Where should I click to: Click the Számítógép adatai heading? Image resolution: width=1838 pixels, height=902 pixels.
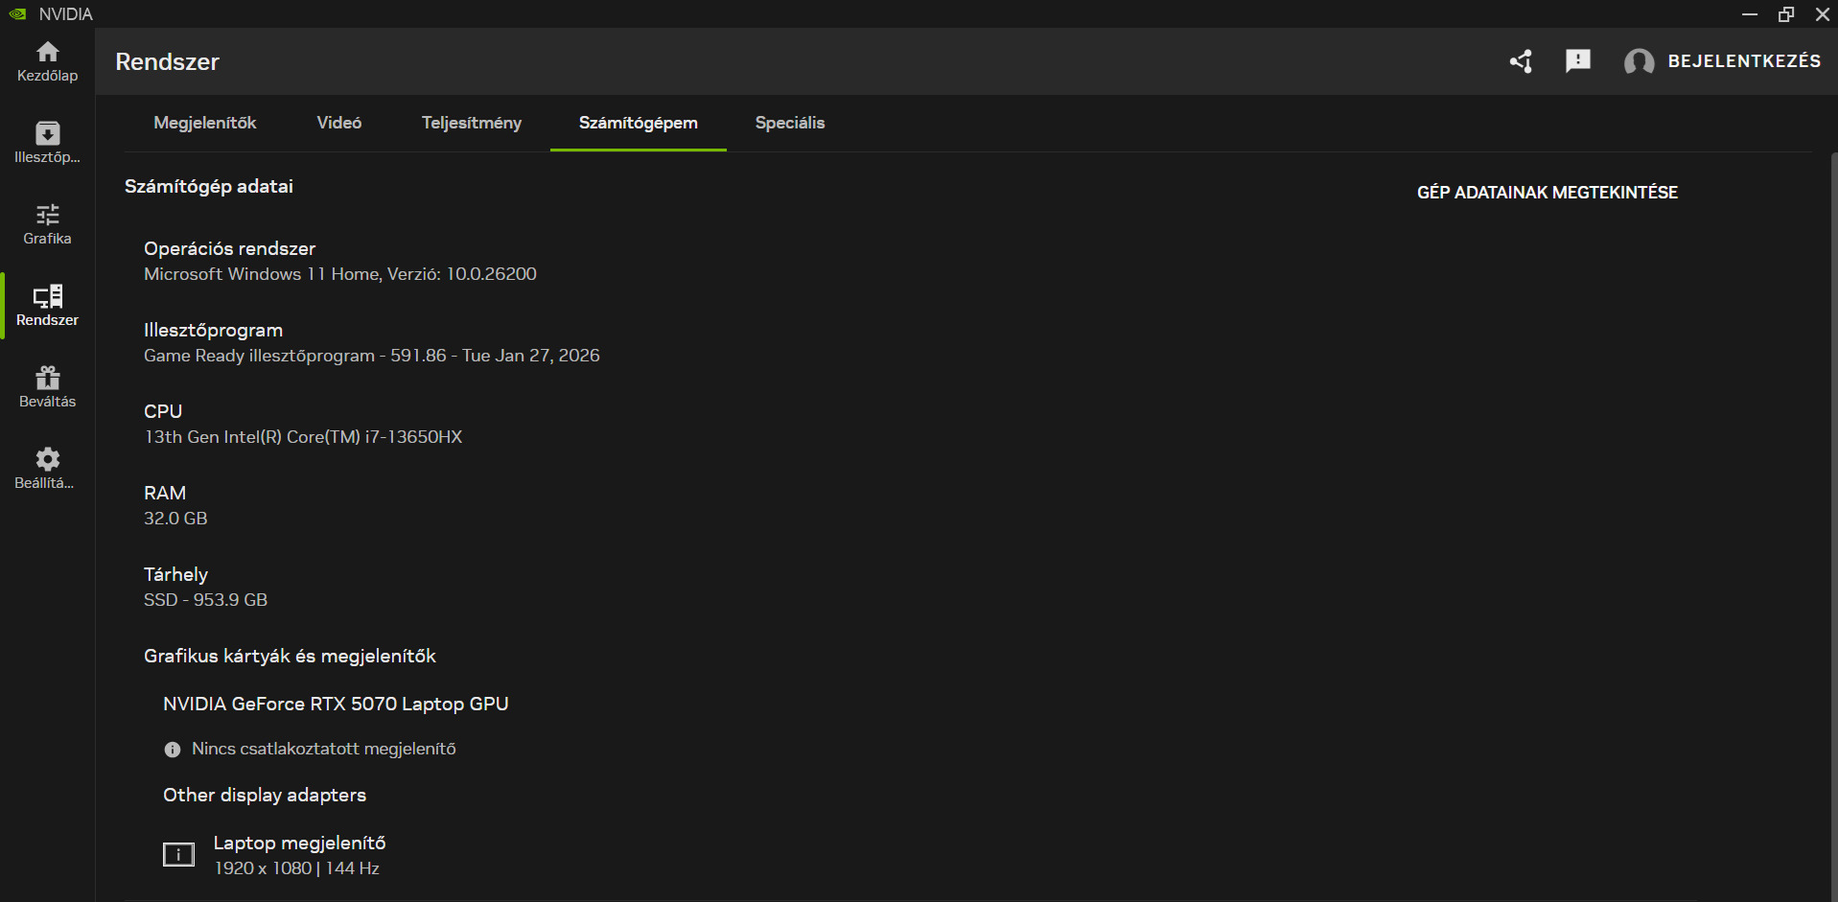(x=209, y=186)
